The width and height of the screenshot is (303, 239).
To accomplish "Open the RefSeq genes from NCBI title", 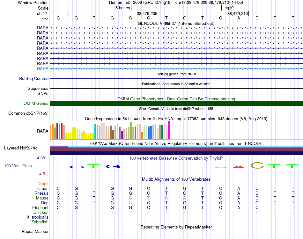I will 176,74.
